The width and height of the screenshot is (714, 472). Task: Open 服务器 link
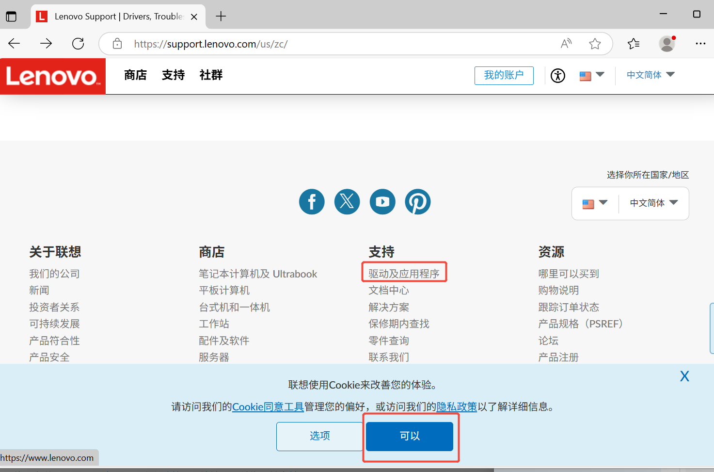click(214, 357)
